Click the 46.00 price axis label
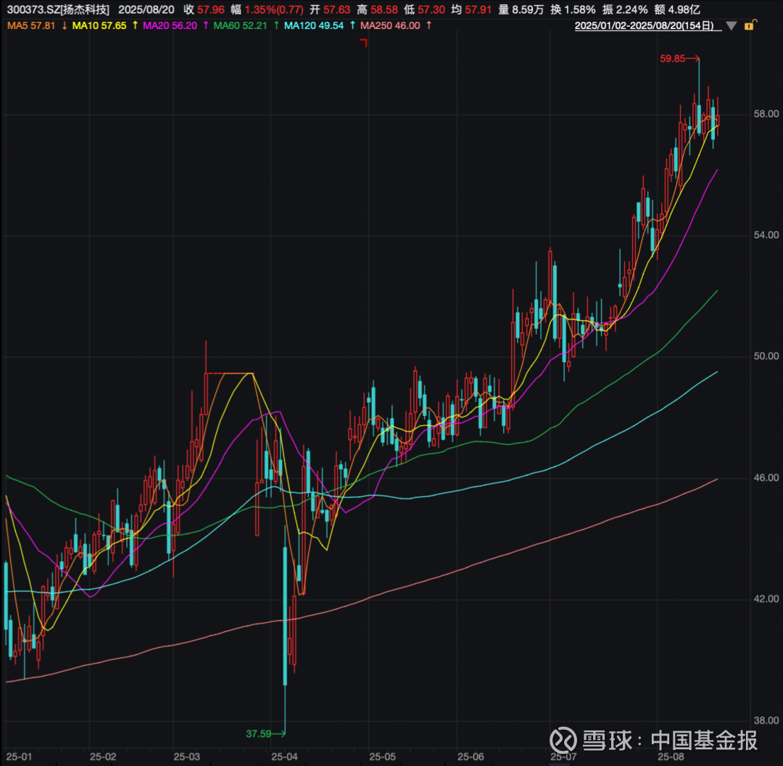The width and height of the screenshot is (783, 766). click(x=766, y=478)
